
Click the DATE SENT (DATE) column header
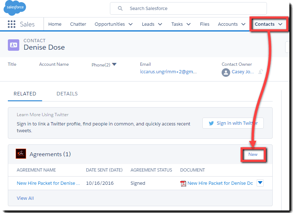(104, 170)
